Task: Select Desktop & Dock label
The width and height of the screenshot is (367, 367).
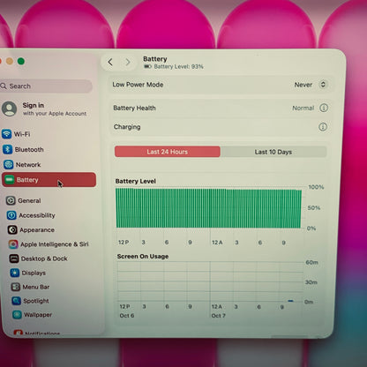Action: (44, 258)
